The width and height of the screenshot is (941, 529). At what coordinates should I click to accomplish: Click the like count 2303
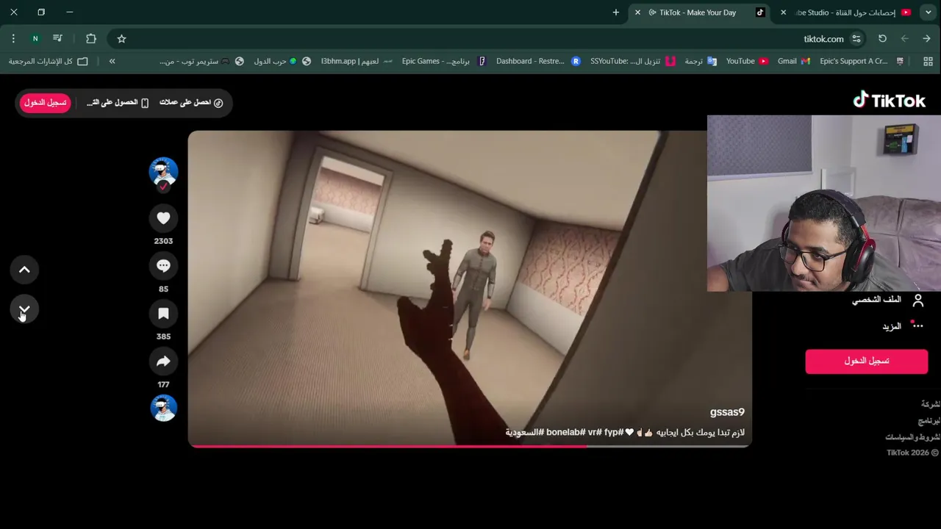(163, 241)
